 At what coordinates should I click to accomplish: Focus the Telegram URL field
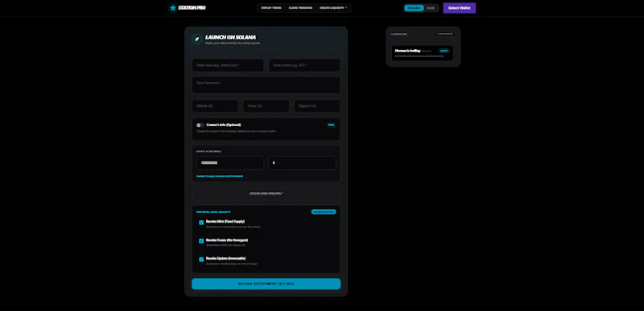(317, 106)
